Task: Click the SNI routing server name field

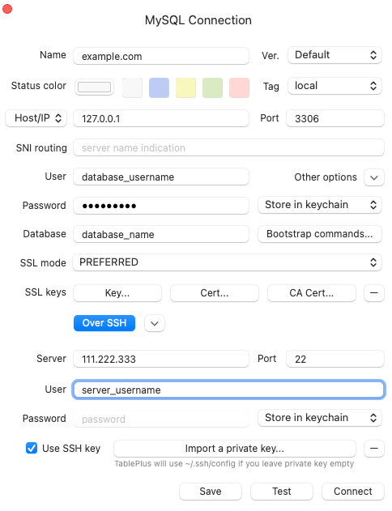Action: [x=228, y=147]
